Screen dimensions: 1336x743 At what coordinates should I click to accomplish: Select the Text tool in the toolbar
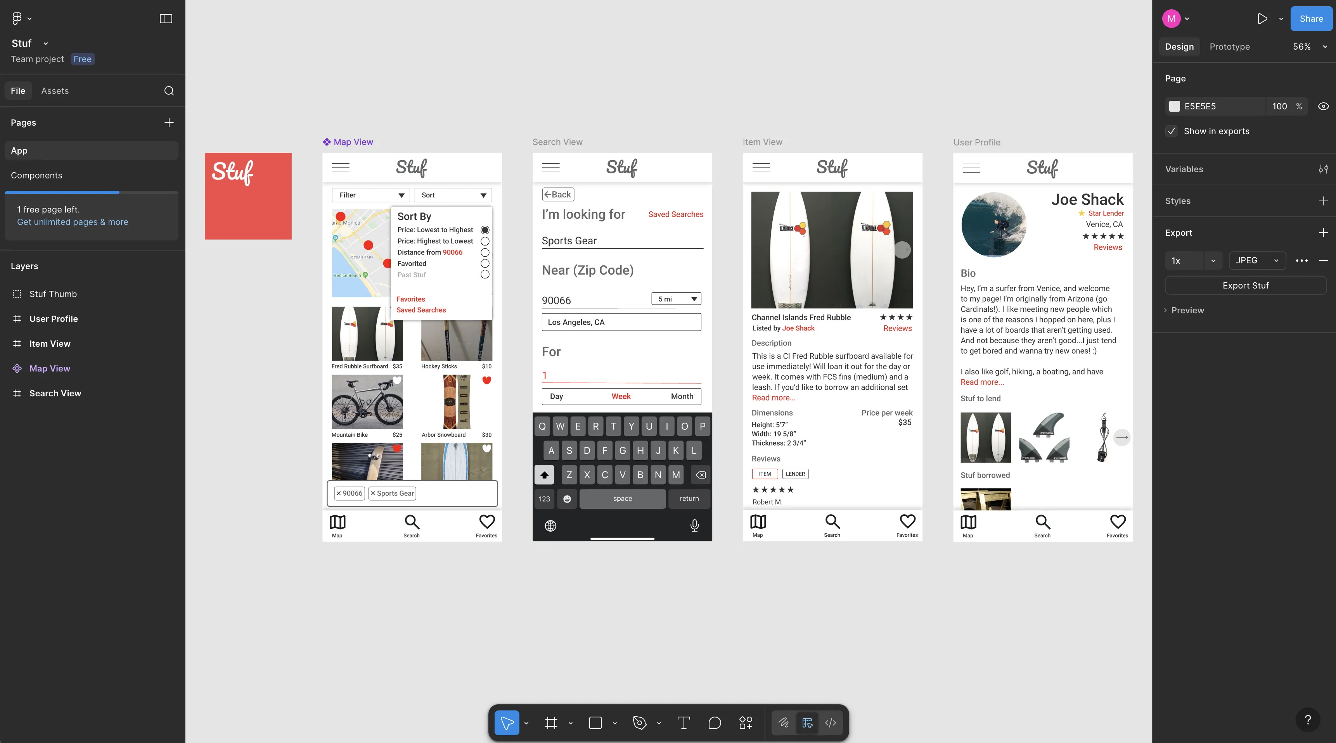[684, 722]
